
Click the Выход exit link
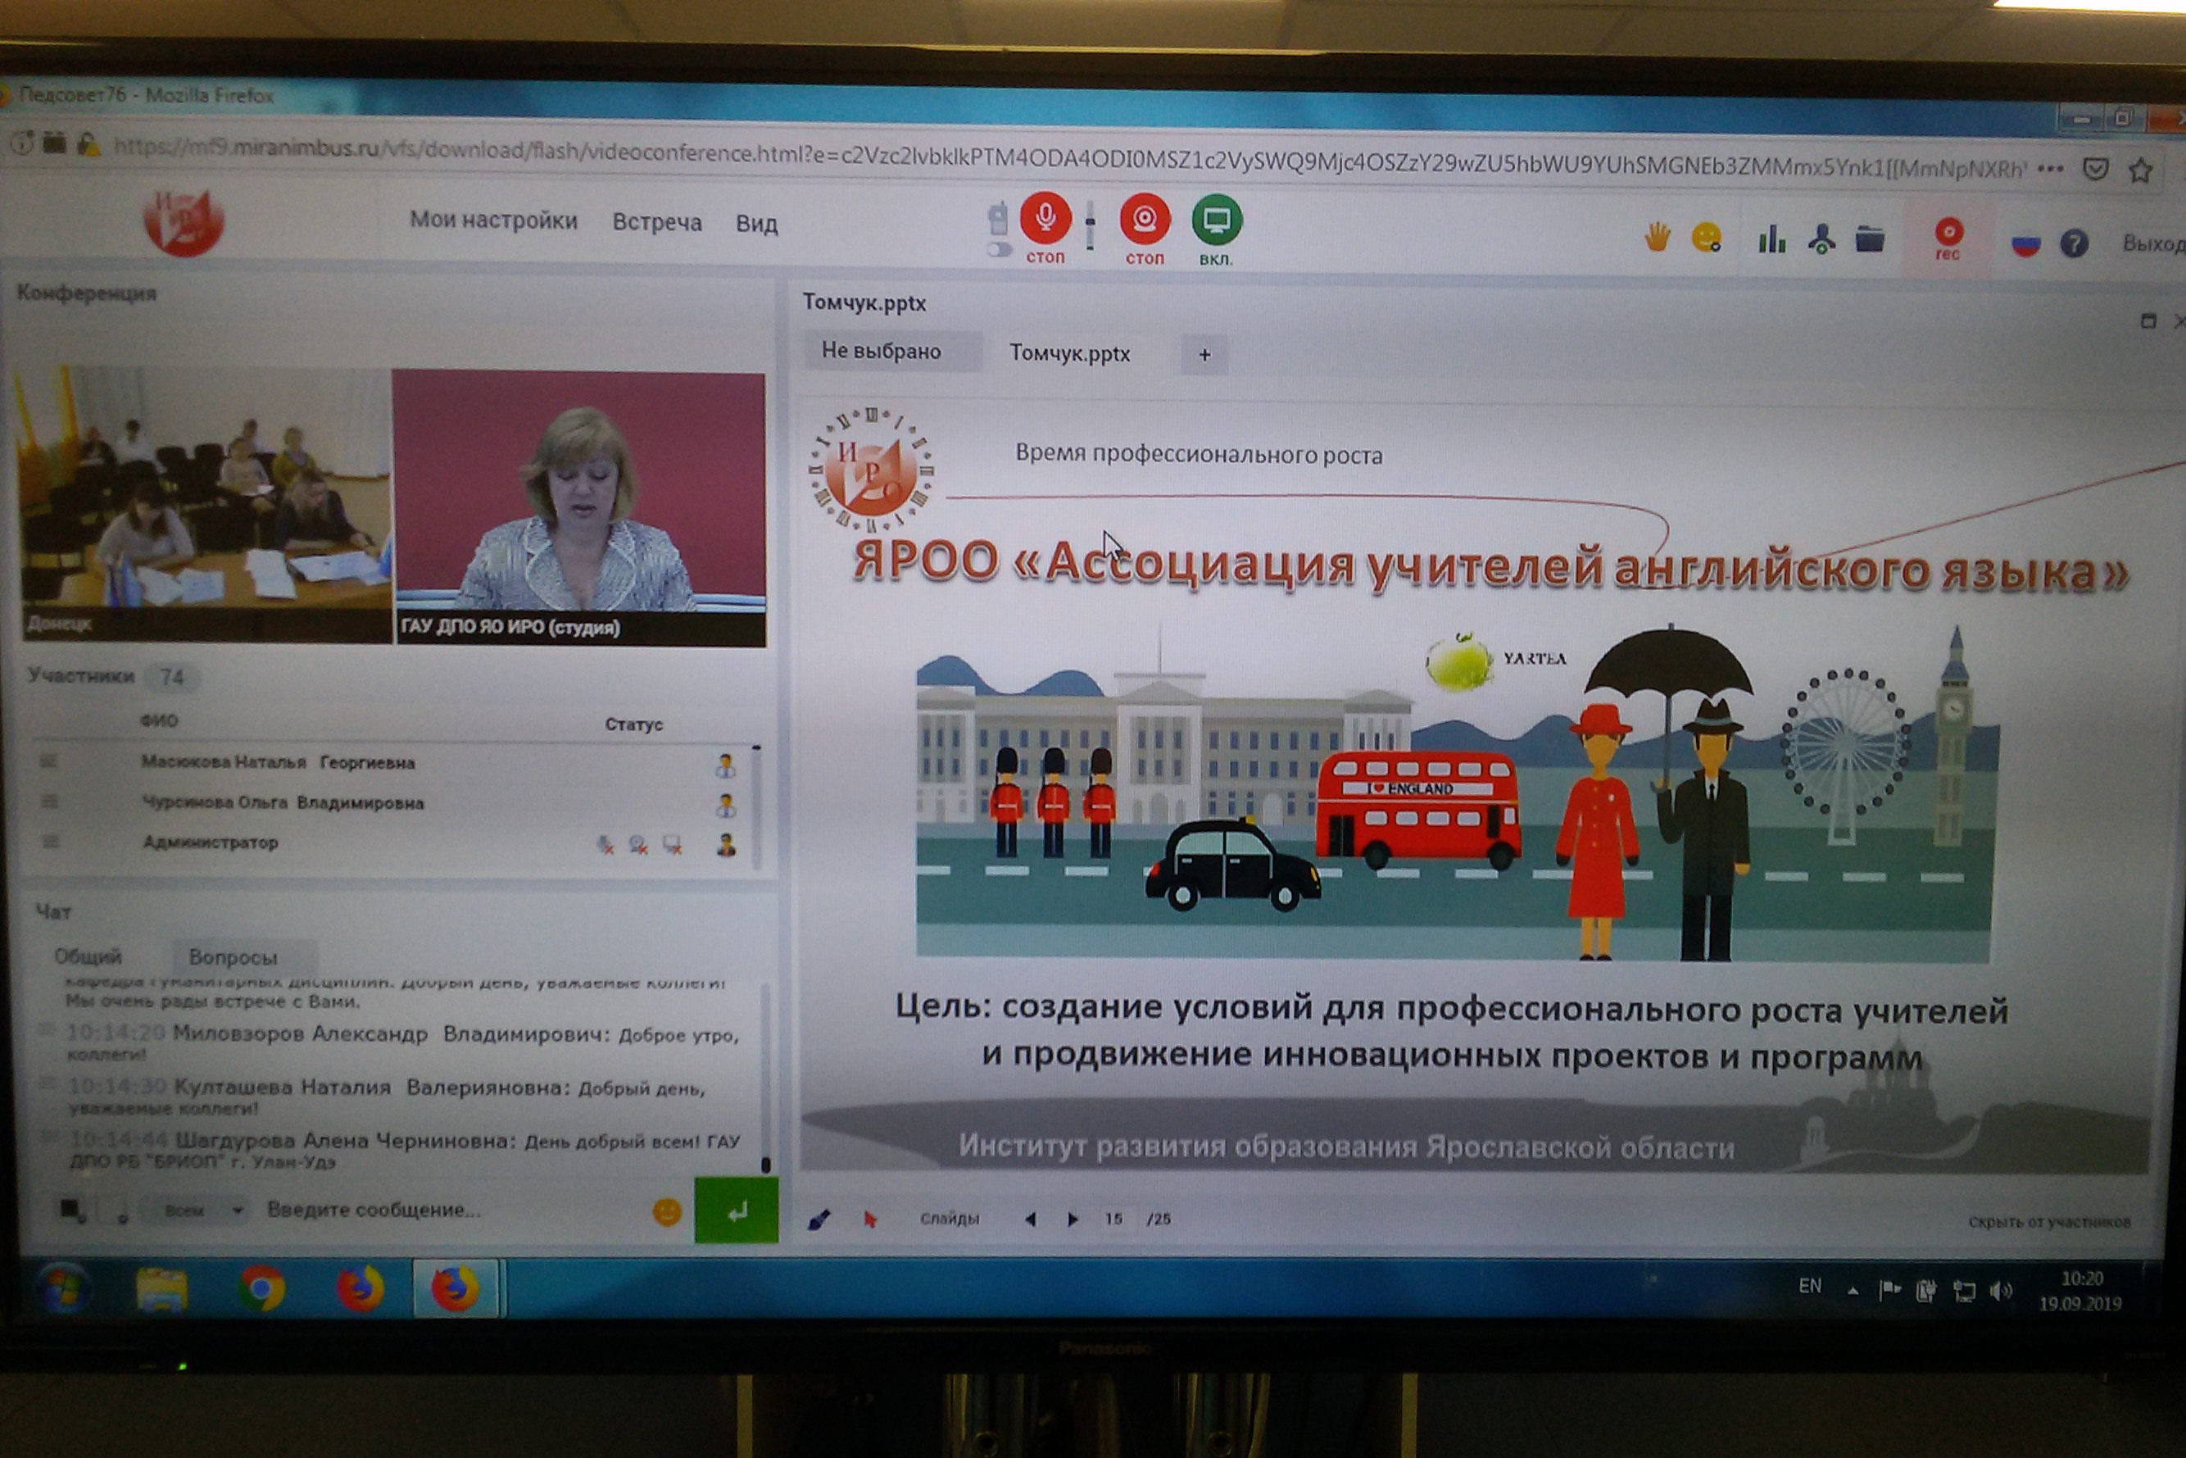pyautogui.click(x=2152, y=243)
